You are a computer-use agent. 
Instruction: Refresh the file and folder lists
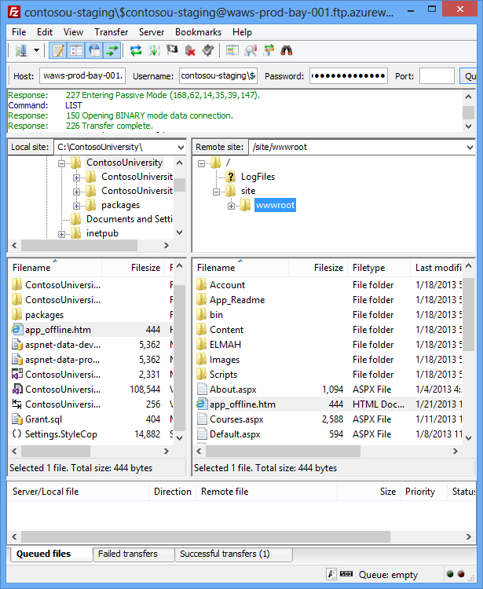[x=136, y=50]
